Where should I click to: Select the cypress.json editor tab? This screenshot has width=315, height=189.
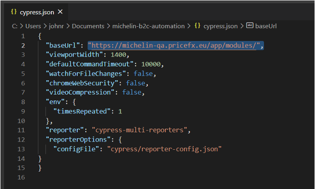(36, 12)
